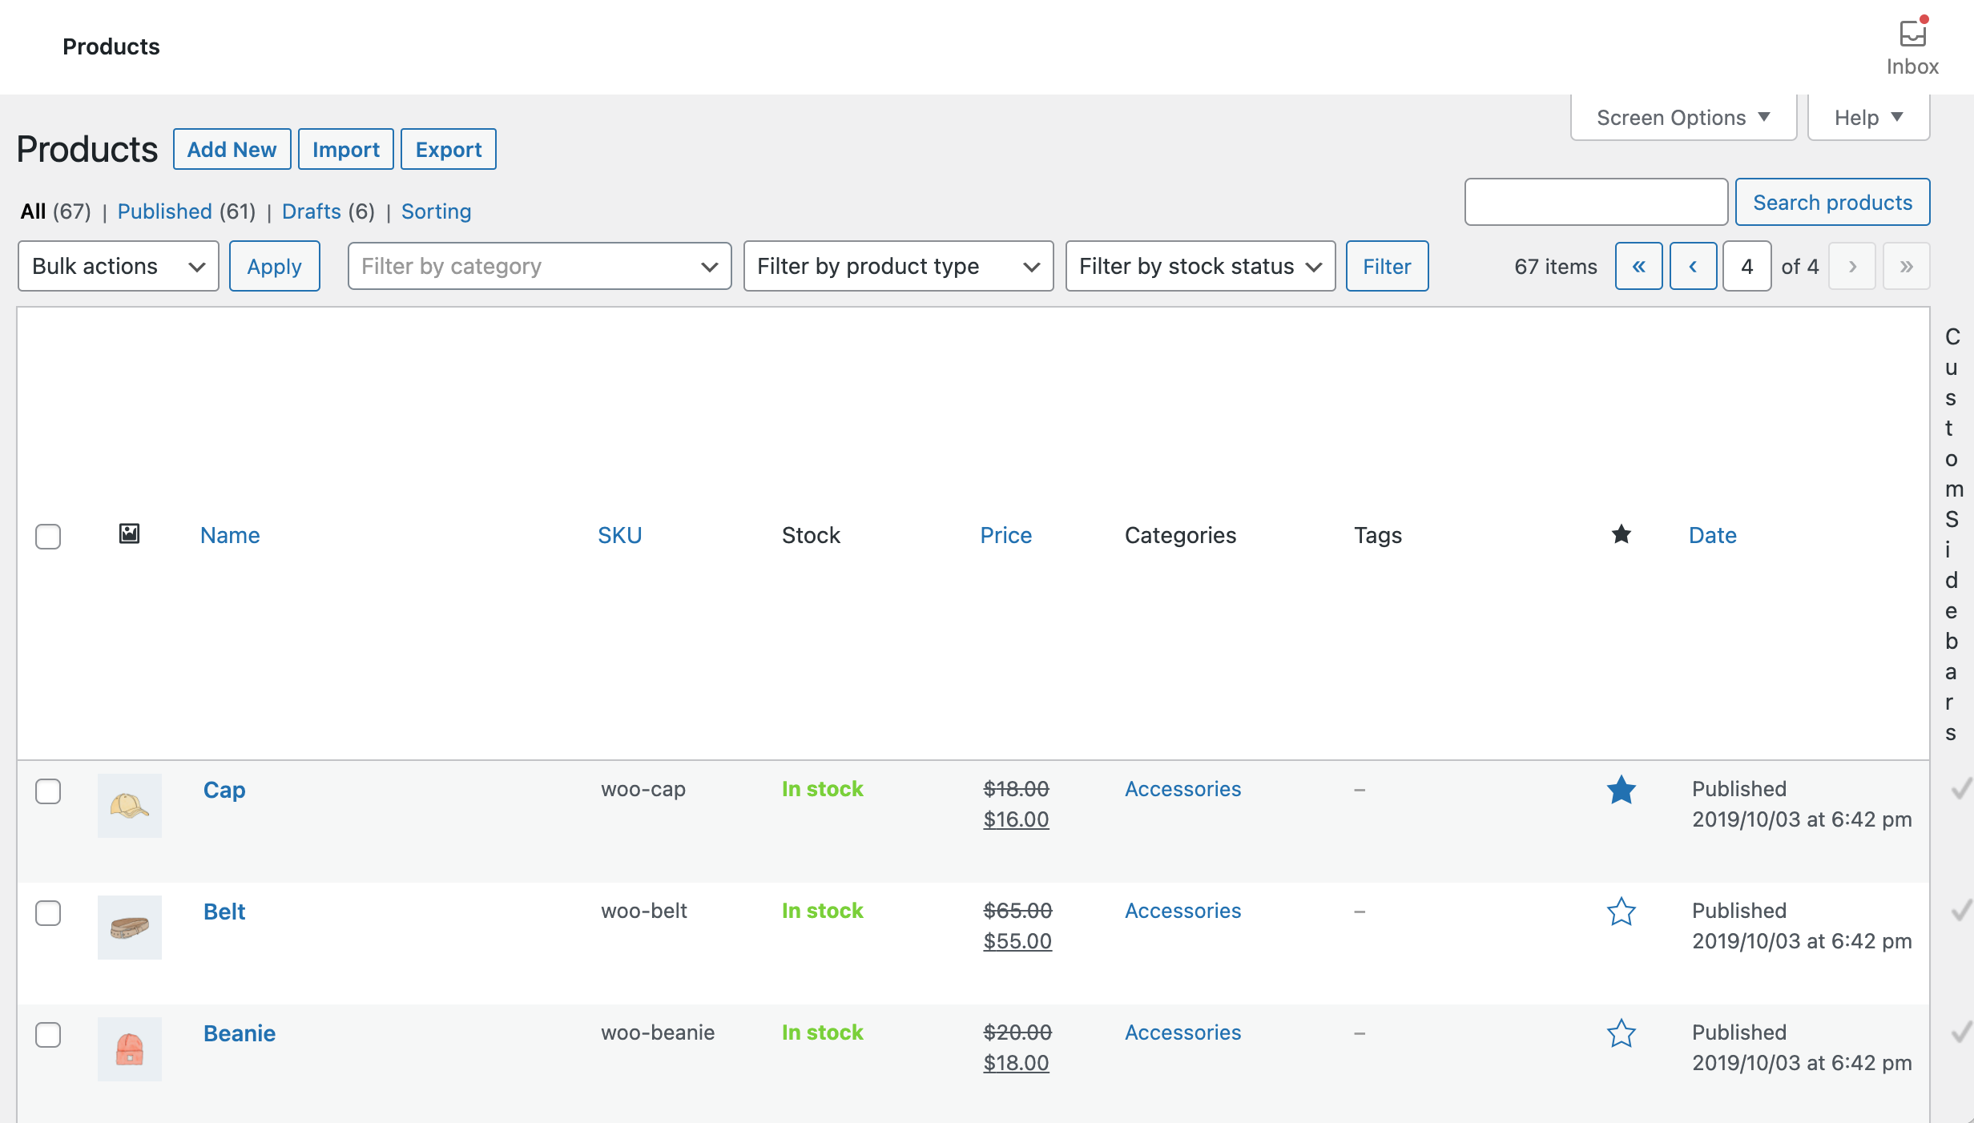This screenshot has width=1974, height=1123.
Task: Check the select-all products checkbox
Action: click(x=48, y=537)
